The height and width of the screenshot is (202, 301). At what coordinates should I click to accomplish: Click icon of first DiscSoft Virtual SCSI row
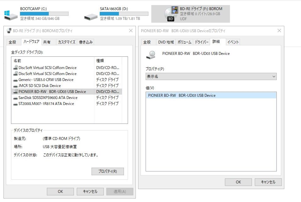point(15,67)
